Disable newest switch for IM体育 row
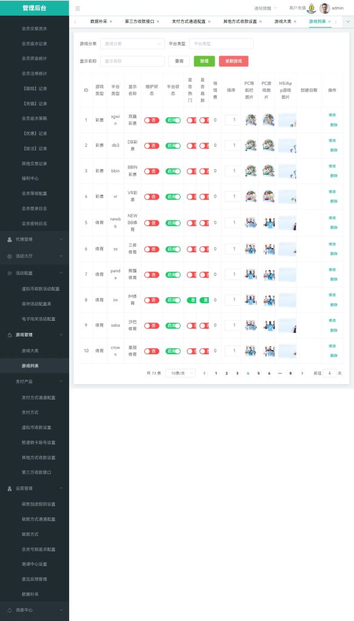Screen dimensions: 354x621 [204, 300]
